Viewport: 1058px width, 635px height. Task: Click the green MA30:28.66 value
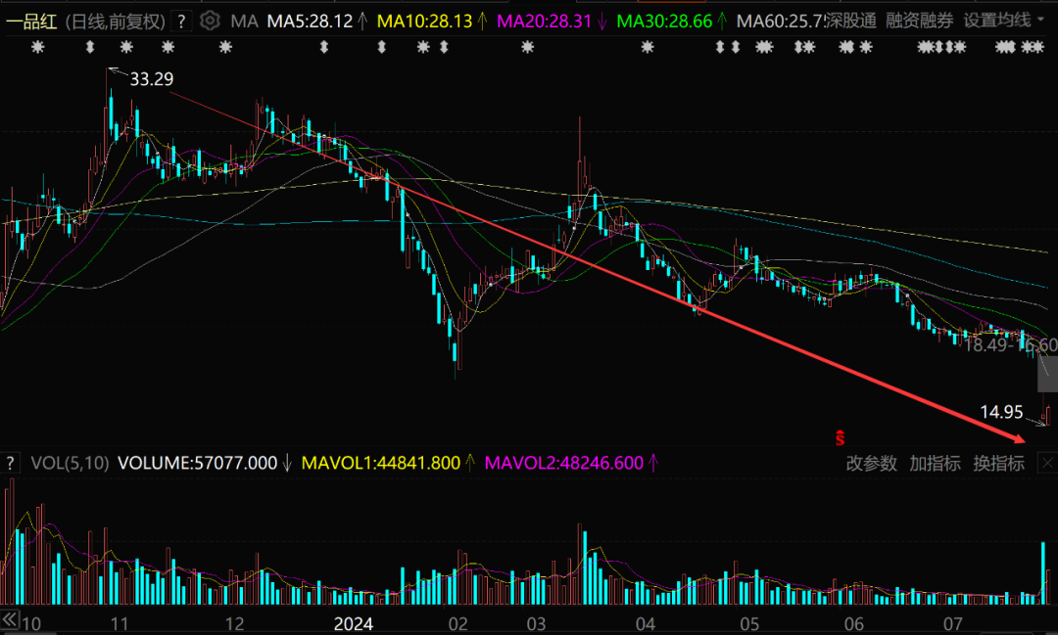click(664, 22)
